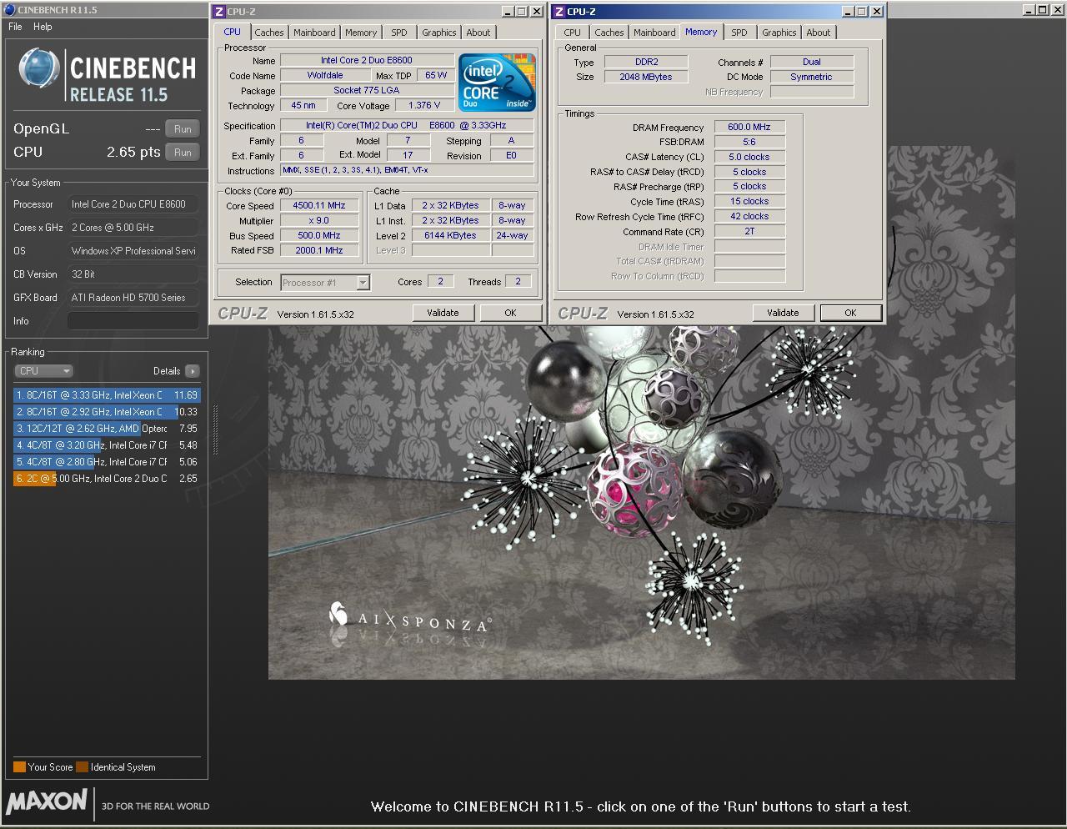
Task: Click the DRAM Frequency value 600.0 MHz
Action: click(749, 128)
